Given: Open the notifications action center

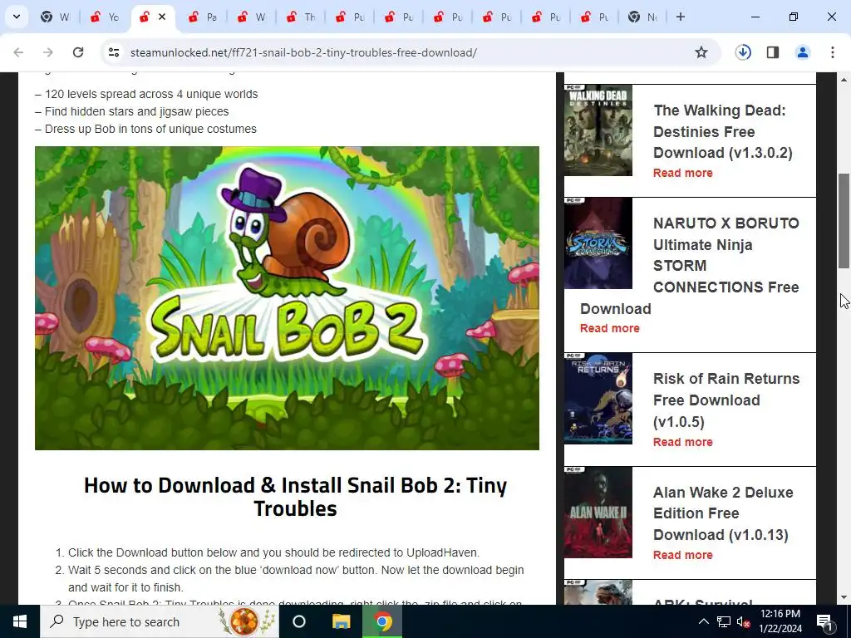Looking at the screenshot, I should (x=824, y=621).
